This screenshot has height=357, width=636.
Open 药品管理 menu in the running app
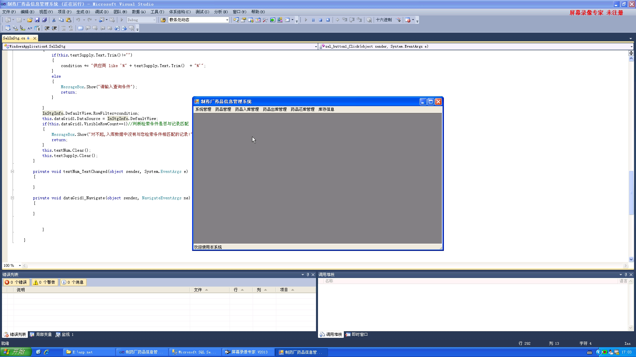[223, 109]
